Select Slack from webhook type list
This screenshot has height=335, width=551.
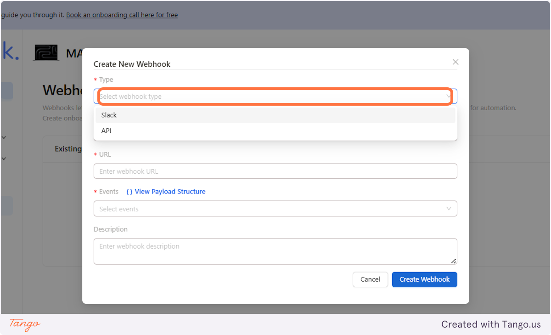275,115
